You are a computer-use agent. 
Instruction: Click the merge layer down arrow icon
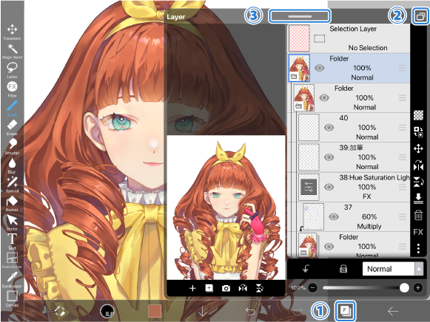418,199
